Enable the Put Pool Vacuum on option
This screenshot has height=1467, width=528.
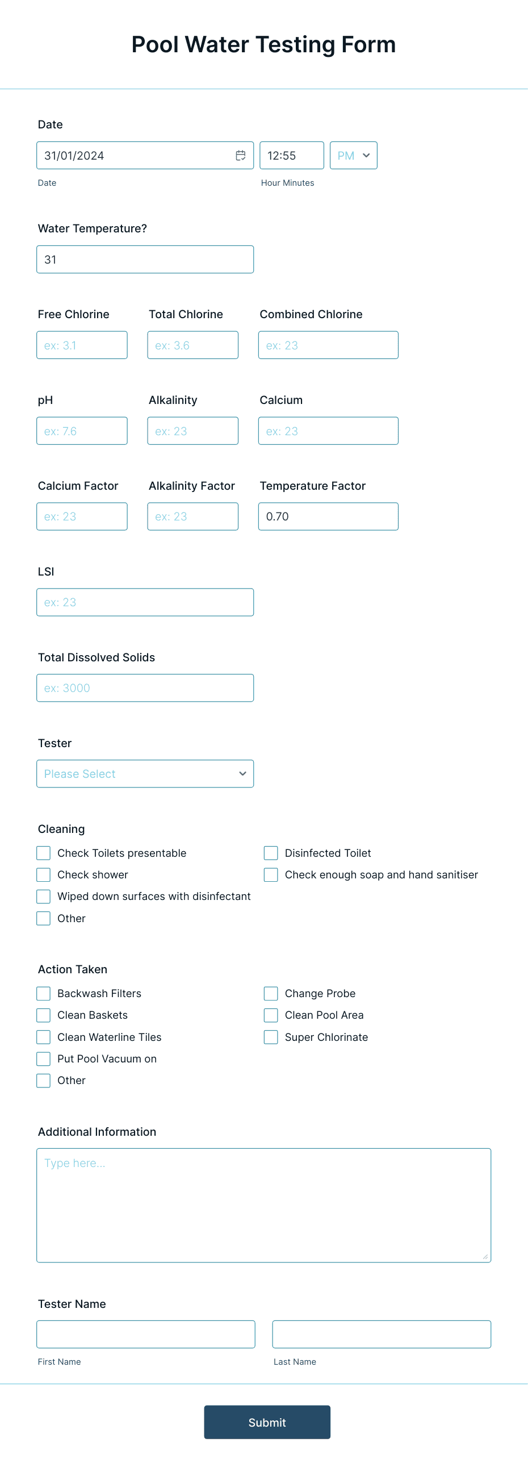(43, 1058)
